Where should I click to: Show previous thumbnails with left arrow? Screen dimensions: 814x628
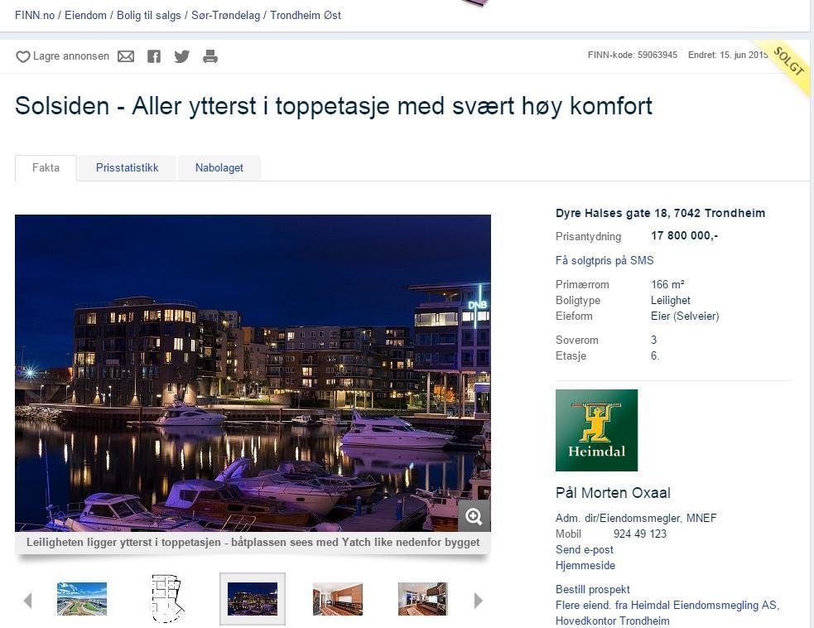click(28, 601)
